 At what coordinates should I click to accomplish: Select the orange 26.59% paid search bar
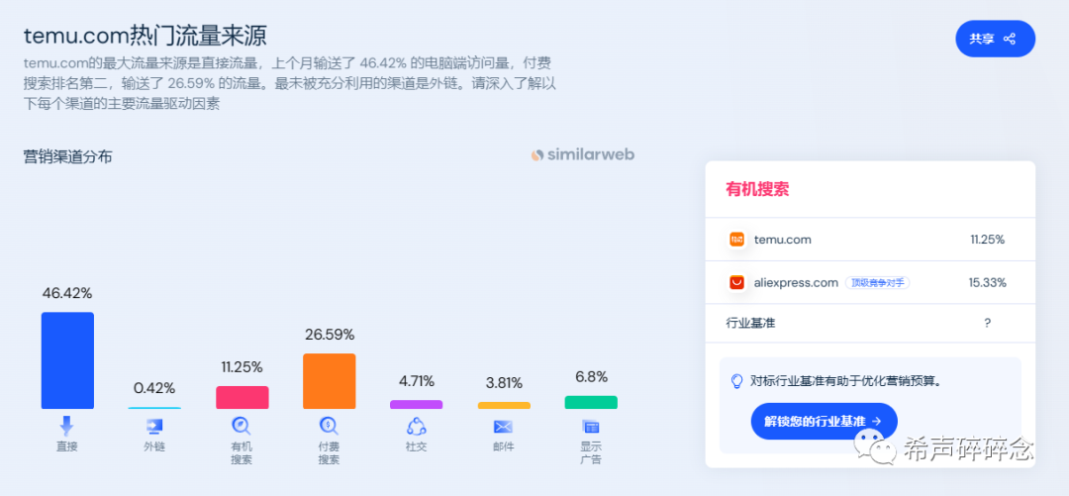click(x=329, y=381)
